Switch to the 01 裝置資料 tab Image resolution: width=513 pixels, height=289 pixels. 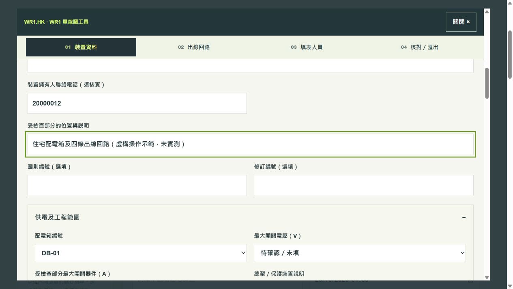click(x=81, y=47)
